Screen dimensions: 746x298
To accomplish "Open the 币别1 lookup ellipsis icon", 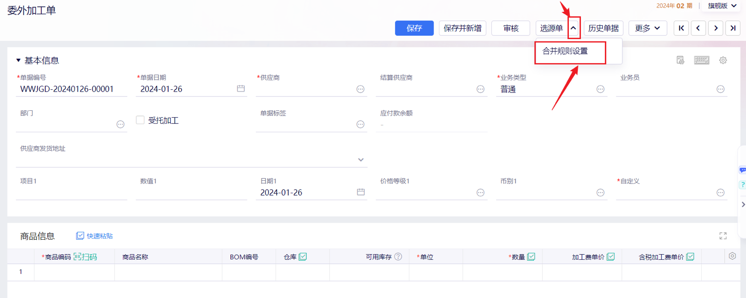I will 601,192.
